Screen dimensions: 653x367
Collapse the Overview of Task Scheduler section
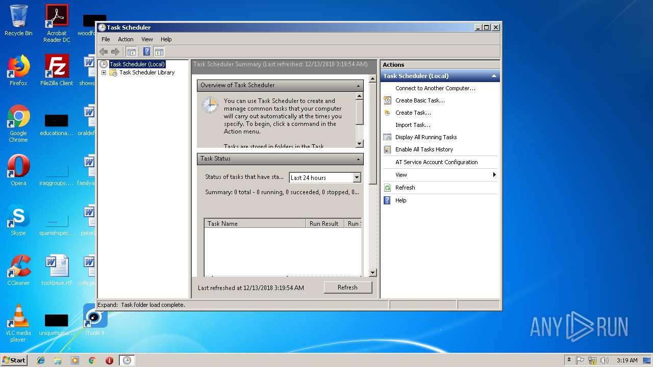(x=359, y=86)
